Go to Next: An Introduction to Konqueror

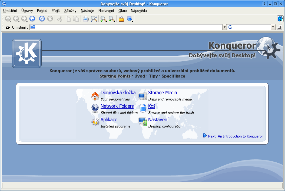[235, 136]
